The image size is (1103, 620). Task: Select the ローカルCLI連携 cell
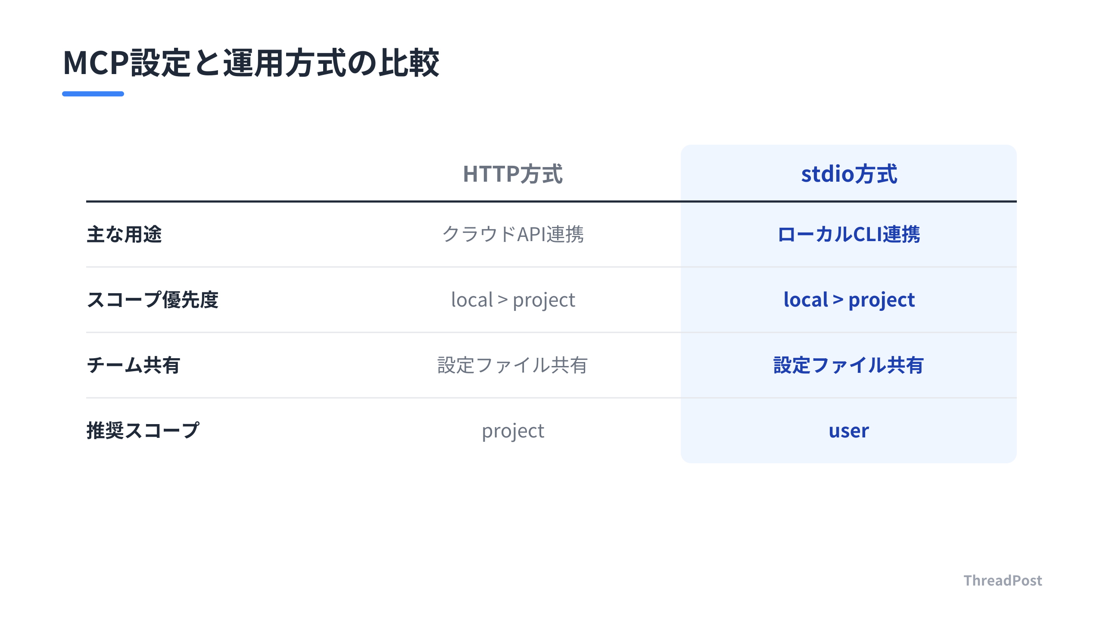tap(849, 234)
